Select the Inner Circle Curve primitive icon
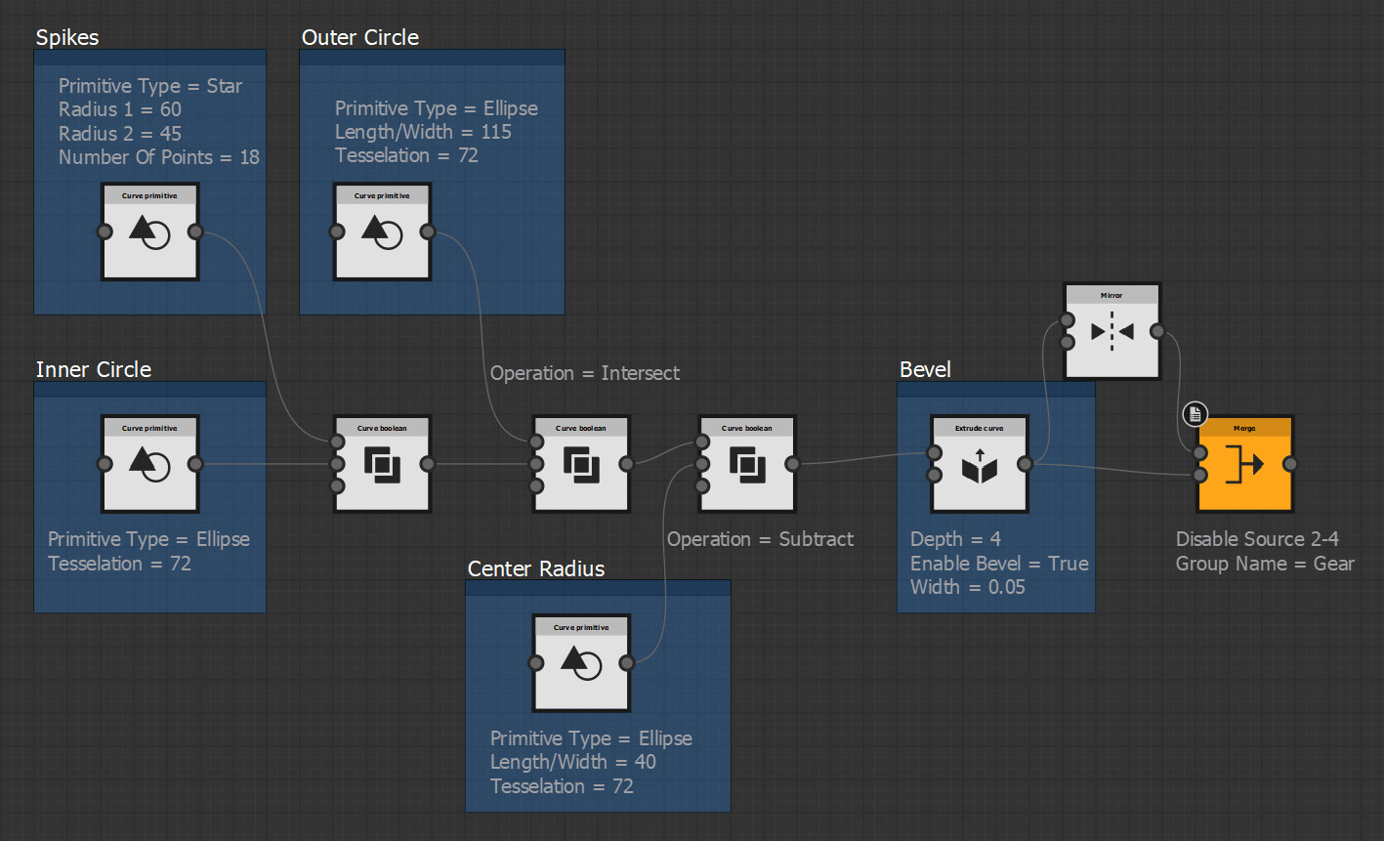This screenshot has width=1384, height=841. pyautogui.click(x=149, y=465)
